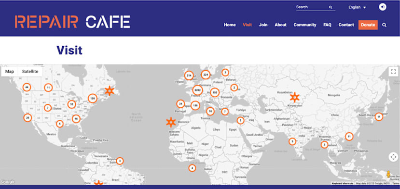The width and height of the screenshot is (400, 189).
Task: Open the 214 cluster over UK
Action: click(x=189, y=76)
